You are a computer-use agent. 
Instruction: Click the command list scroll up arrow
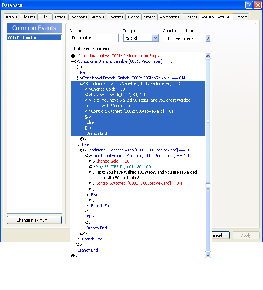pyautogui.click(x=208, y=56)
